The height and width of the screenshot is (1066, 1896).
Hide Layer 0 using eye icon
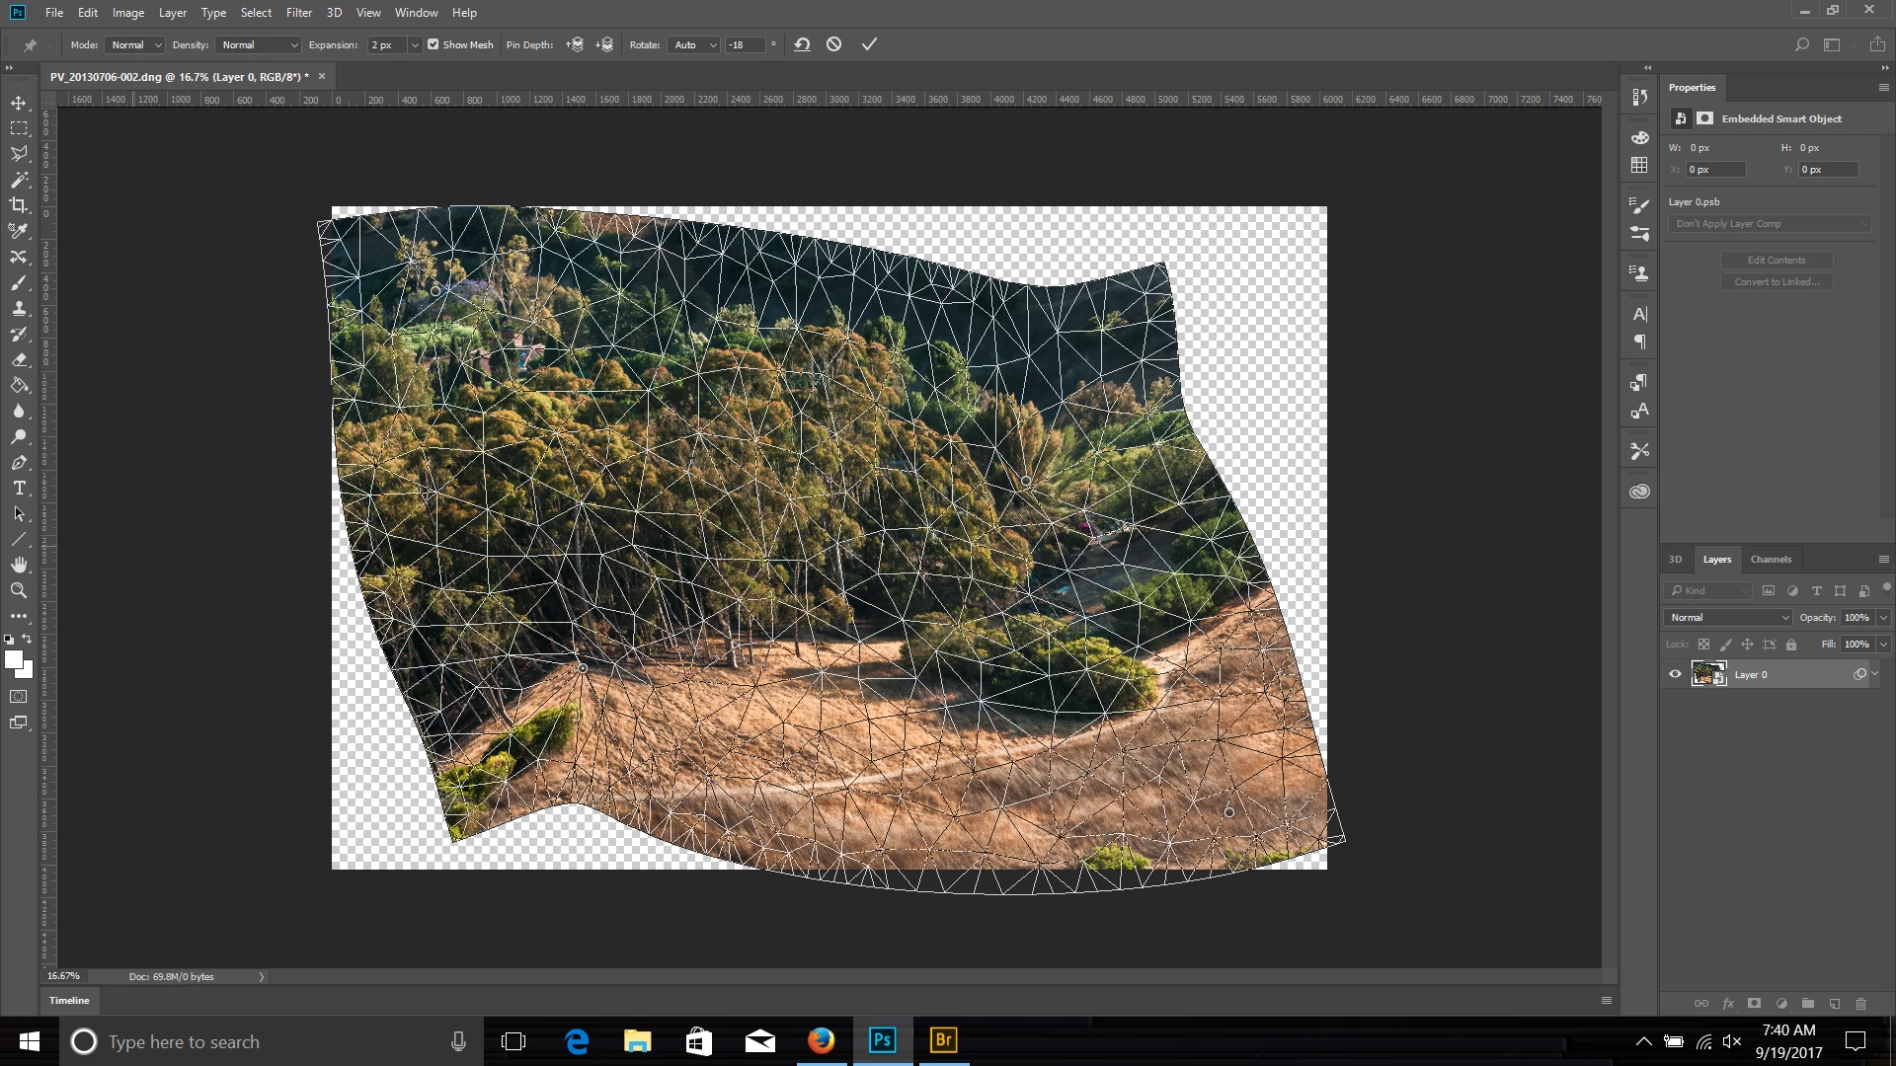coord(1675,674)
